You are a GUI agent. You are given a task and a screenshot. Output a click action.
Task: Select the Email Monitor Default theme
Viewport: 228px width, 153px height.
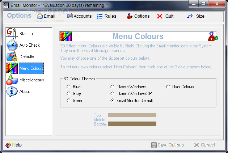click(112, 101)
